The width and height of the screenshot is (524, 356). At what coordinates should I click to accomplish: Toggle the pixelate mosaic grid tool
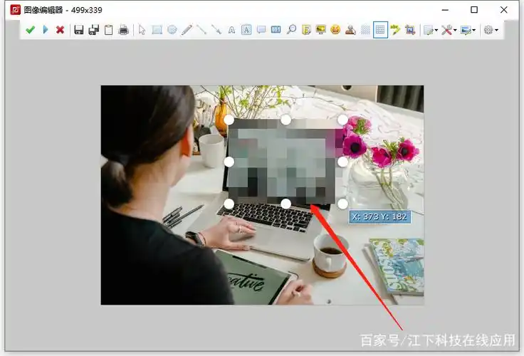[x=380, y=30]
